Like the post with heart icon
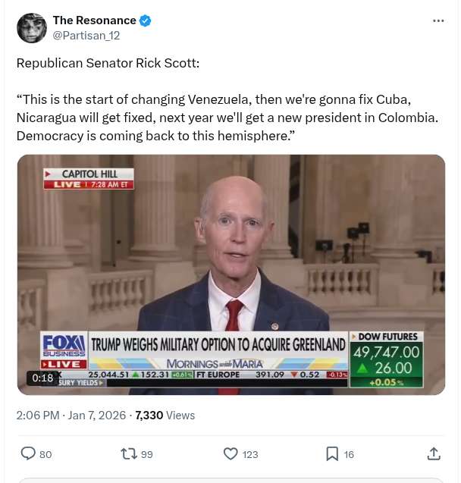The image size is (461, 483). (x=230, y=454)
